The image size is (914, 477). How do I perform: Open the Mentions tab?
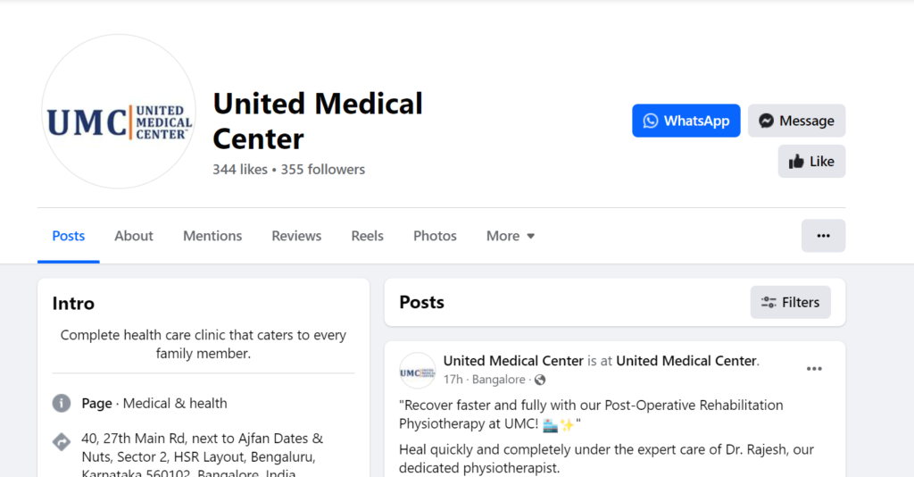click(212, 236)
